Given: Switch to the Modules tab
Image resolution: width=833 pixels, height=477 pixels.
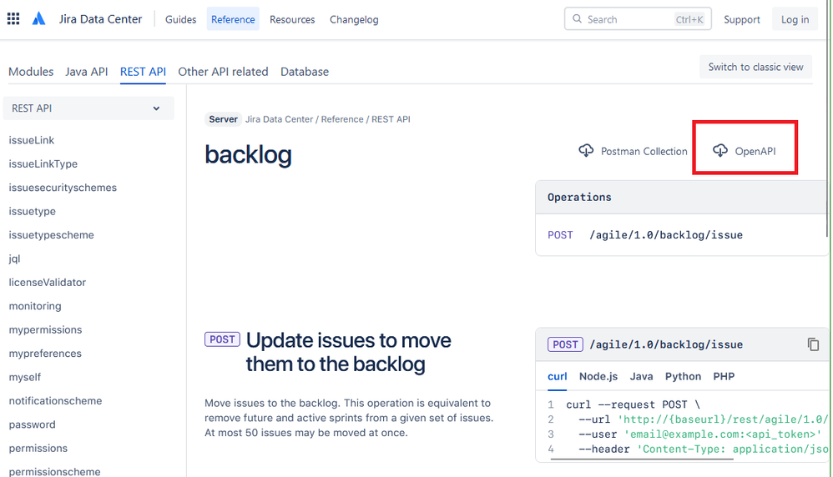Looking at the screenshot, I should [31, 72].
